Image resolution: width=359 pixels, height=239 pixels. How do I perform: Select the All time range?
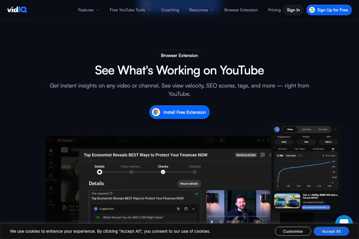333,149
